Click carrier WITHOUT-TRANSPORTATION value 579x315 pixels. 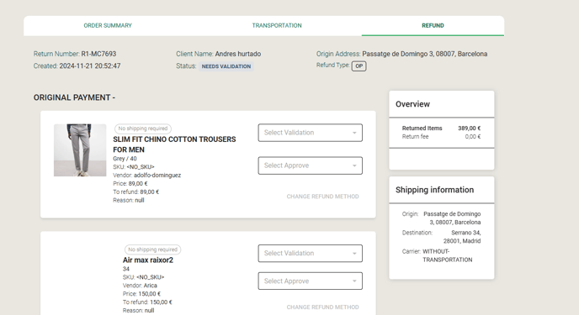click(447, 255)
